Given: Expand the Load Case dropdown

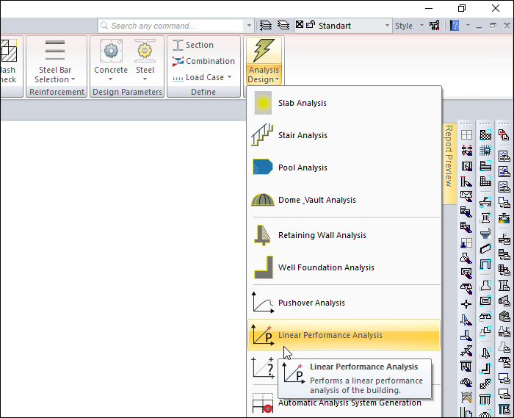Looking at the screenshot, I should click(x=203, y=77).
